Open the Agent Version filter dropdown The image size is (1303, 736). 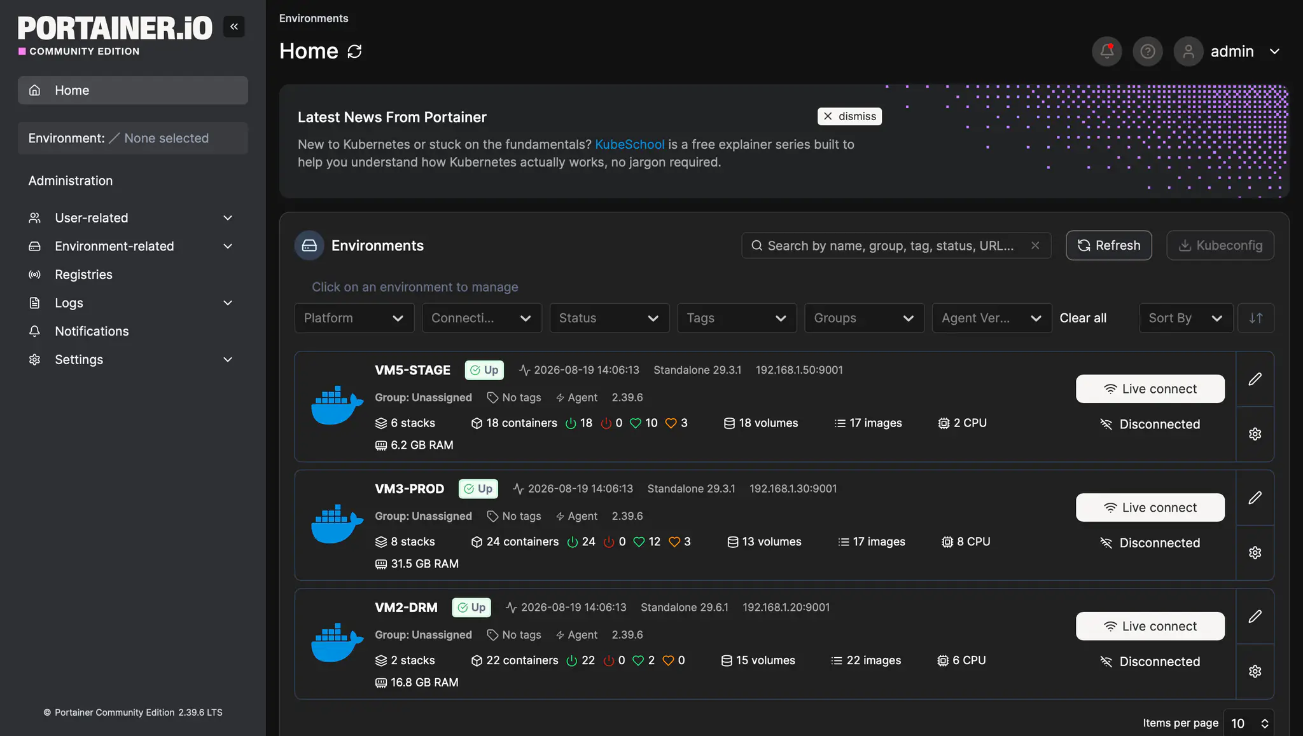[992, 318]
